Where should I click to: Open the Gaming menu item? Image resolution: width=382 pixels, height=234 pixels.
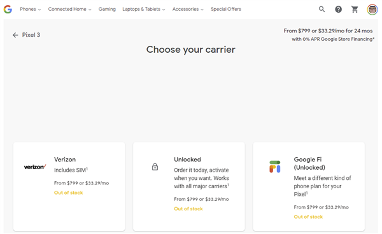click(x=107, y=10)
